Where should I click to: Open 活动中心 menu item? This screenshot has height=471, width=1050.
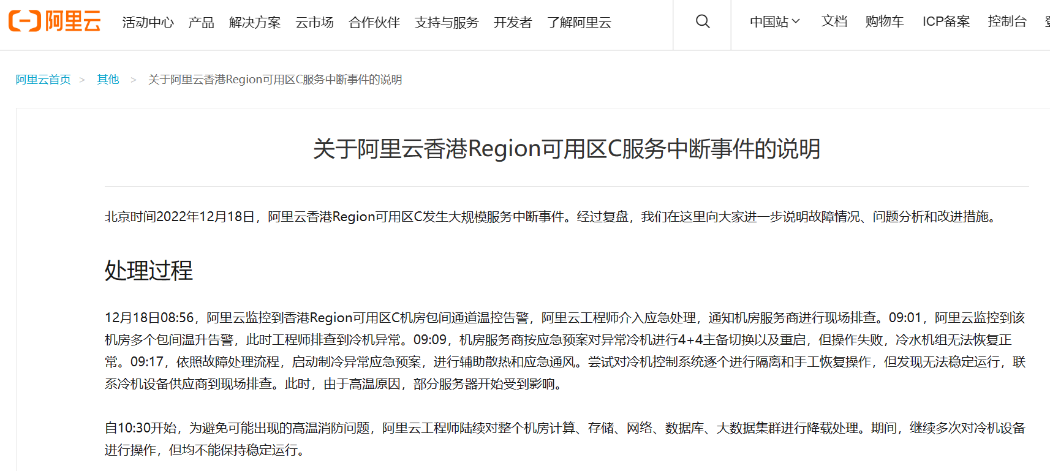[148, 23]
